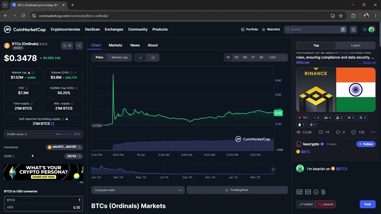Screen dimensions: 381x214
Task: Switch chart to Price
Action: pyautogui.click(x=99, y=57)
